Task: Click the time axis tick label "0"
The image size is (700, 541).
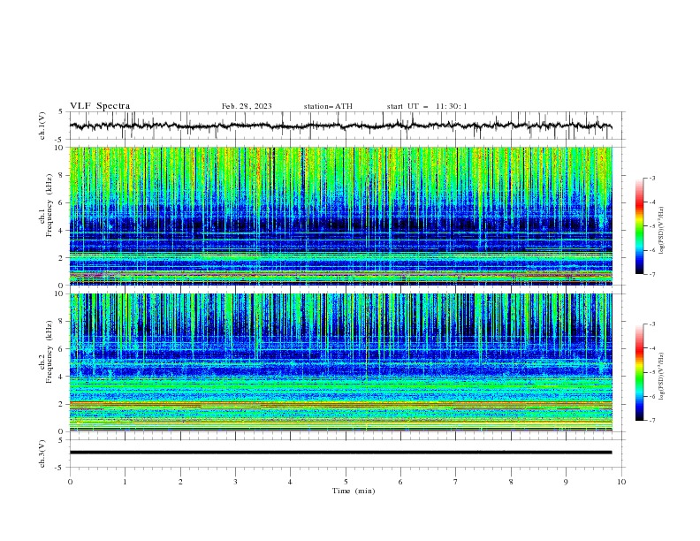Action: (x=70, y=482)
